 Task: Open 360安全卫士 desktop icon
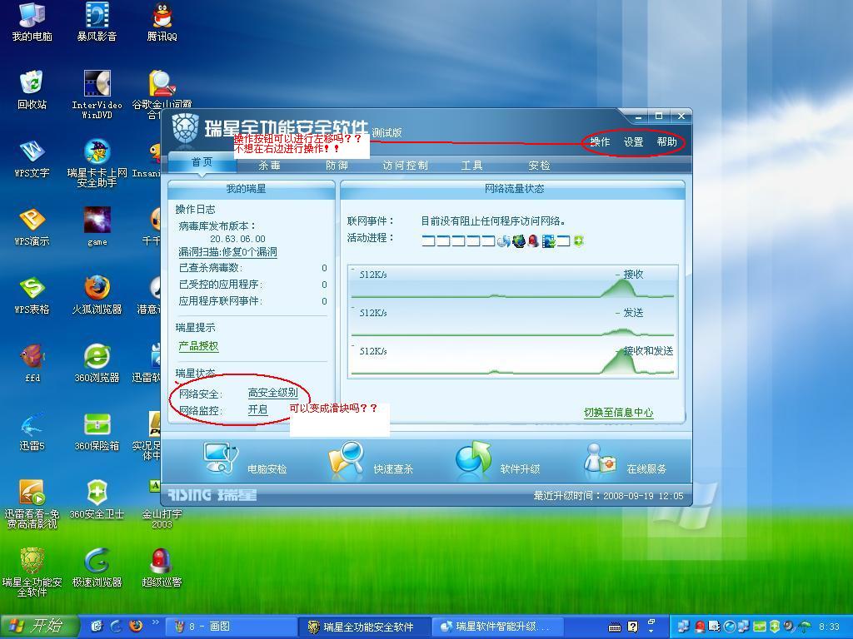[97, 499]
